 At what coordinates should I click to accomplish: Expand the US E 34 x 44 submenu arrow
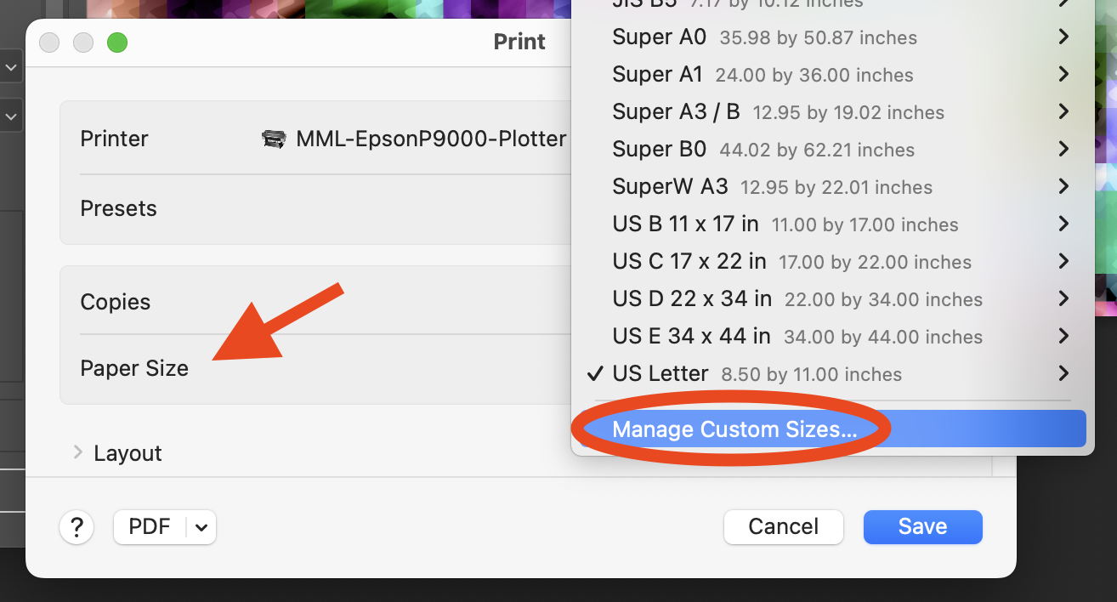[x=1063, y=337]
